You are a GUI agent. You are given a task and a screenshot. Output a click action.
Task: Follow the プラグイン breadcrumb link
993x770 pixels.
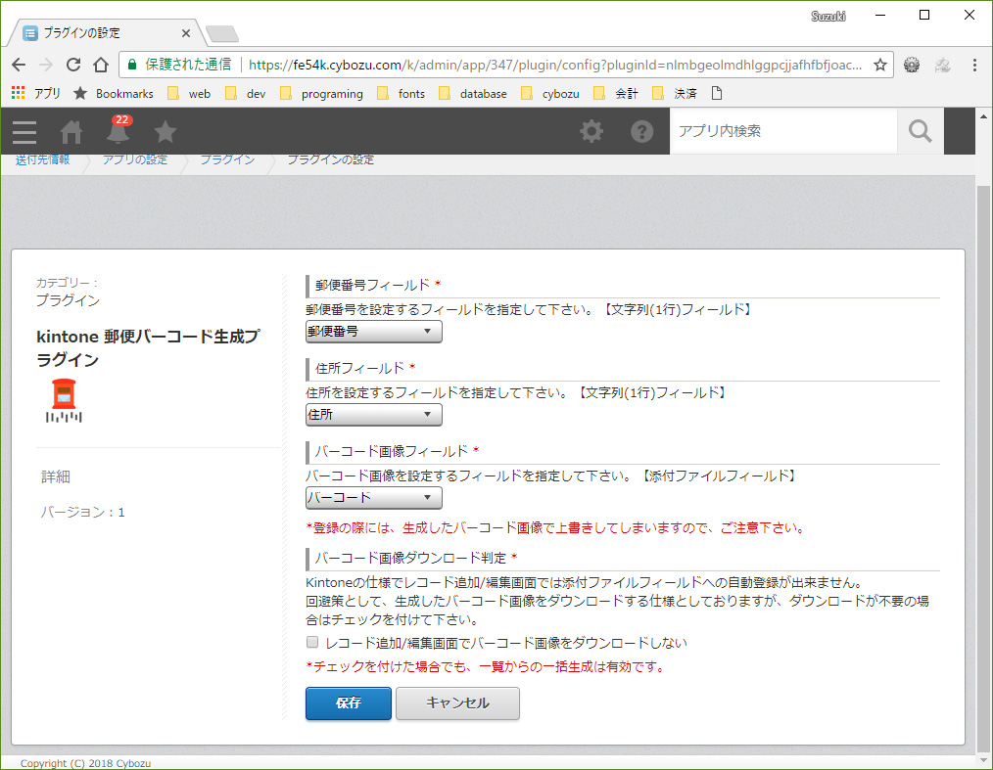(227, 160)
